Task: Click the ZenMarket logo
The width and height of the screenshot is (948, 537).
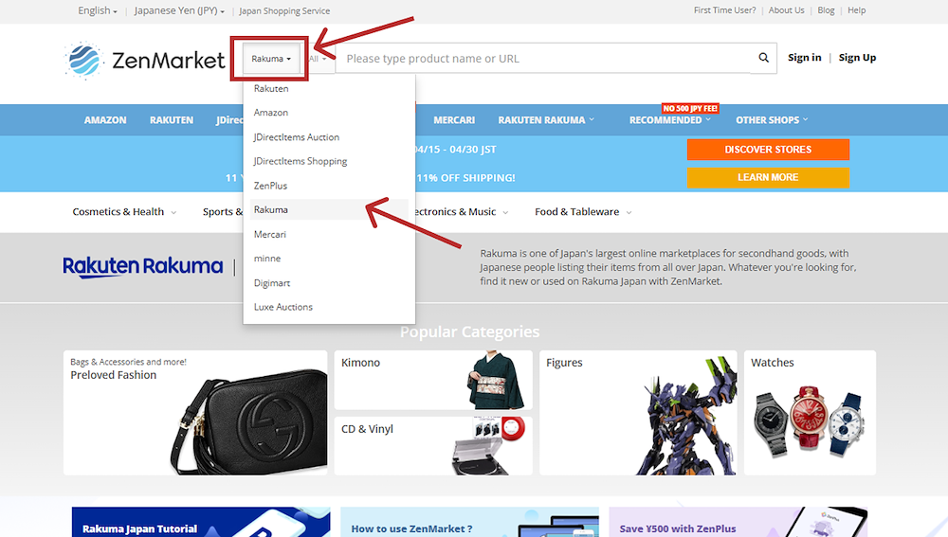Action: click(x=144, y=60)
